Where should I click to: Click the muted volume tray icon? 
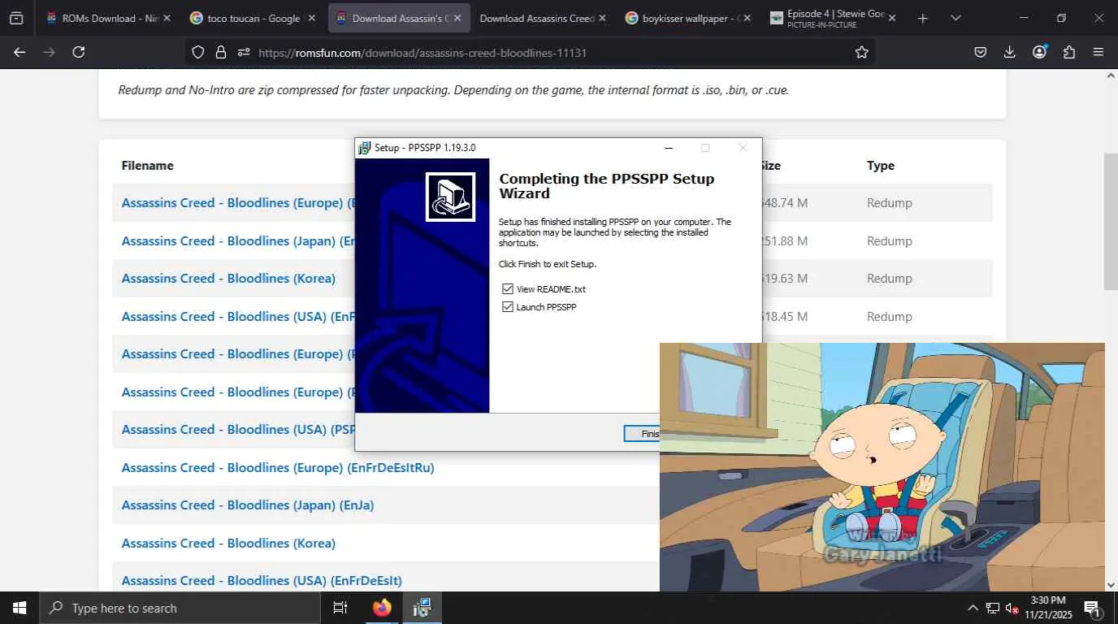tap(1012, 608)
